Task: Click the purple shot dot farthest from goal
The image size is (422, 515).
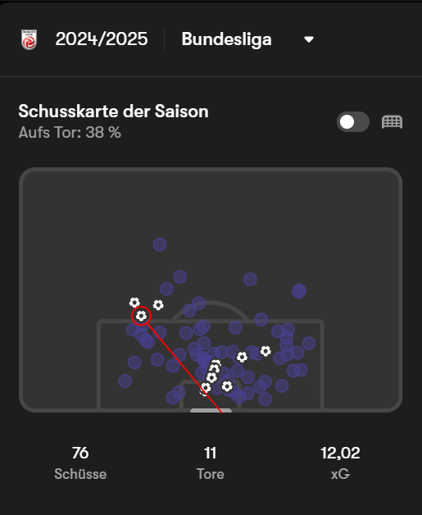Action: (160, 244)
